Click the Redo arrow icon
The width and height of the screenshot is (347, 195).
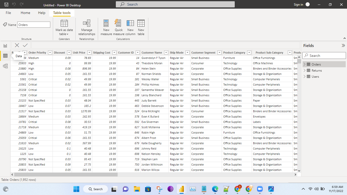click(x=22, y=4)
